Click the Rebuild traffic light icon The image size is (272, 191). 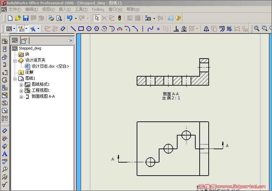(x=120, y=18)
